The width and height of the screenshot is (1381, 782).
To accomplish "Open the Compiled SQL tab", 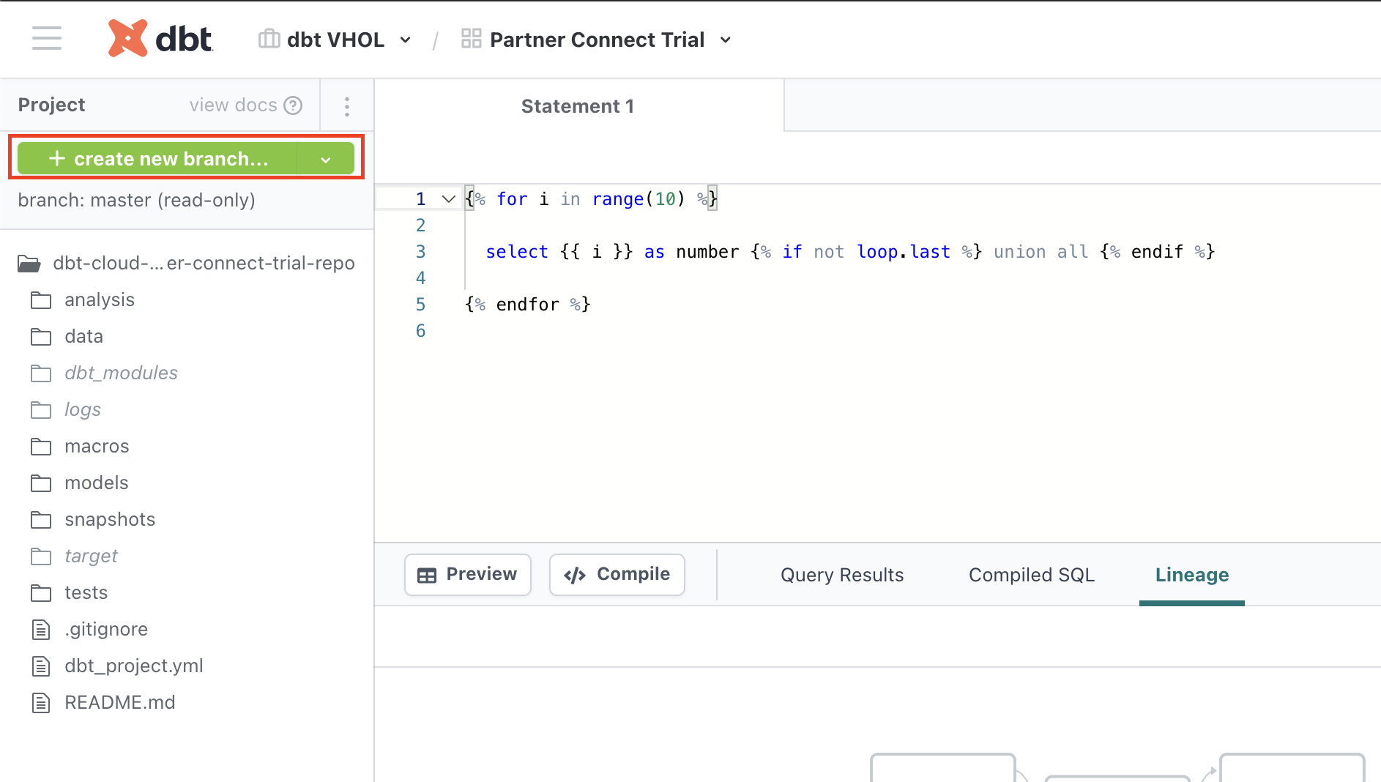I will 1031,574.
